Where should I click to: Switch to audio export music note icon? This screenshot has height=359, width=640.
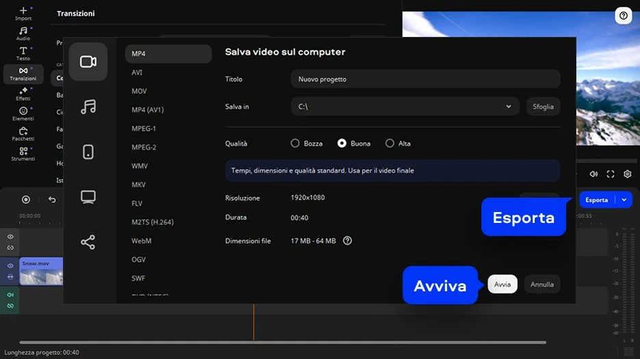tap(88, 107)
